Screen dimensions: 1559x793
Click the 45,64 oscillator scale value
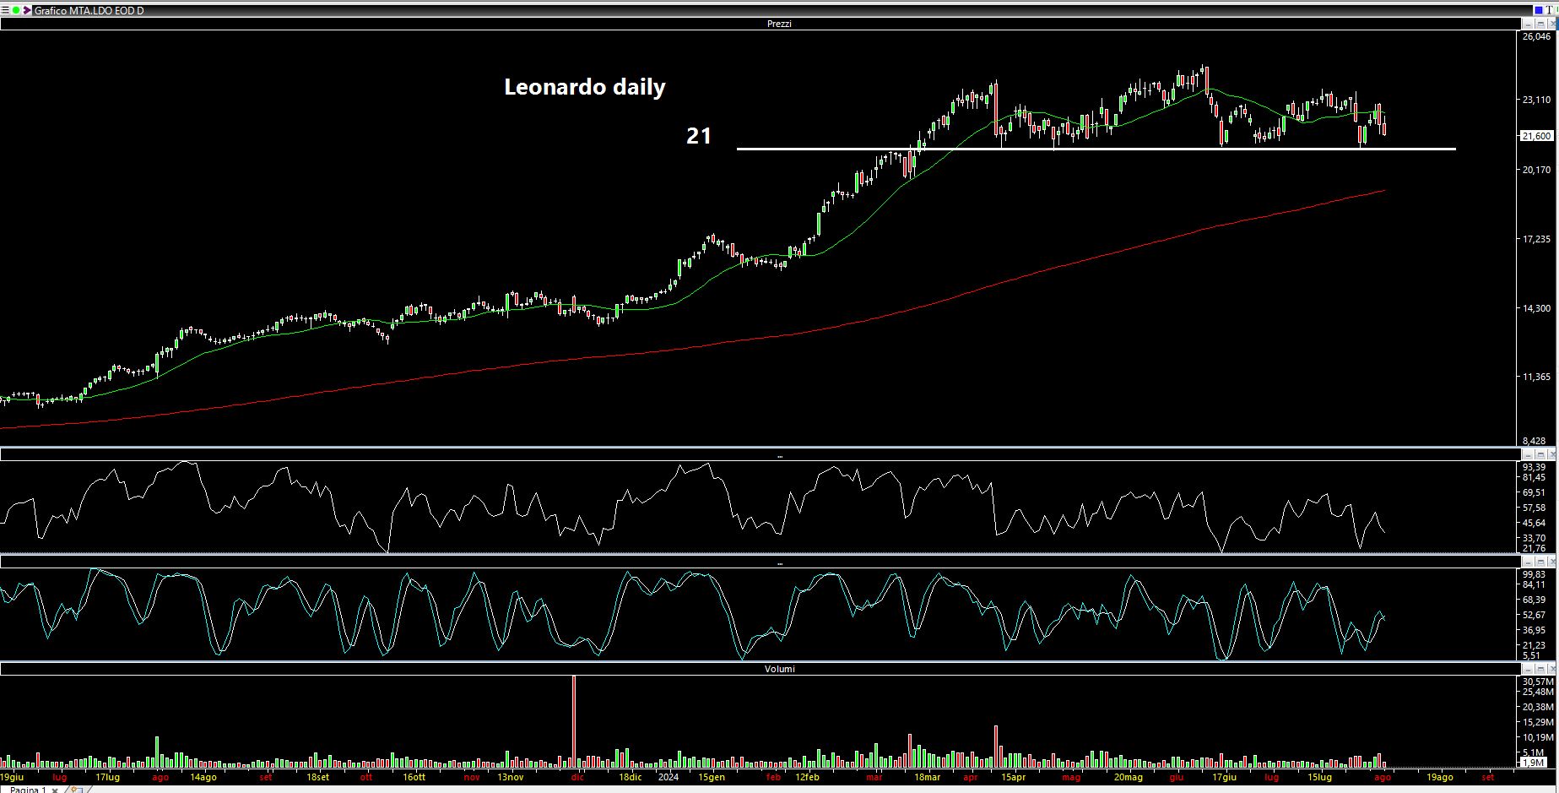pyautogui.click(x=1535, y=523)
